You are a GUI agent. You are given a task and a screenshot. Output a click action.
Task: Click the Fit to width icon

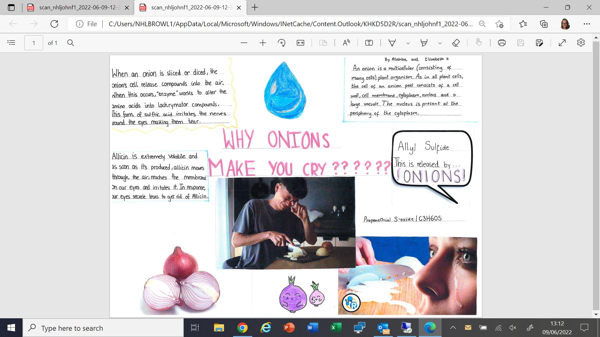click(x=300, y=43)
